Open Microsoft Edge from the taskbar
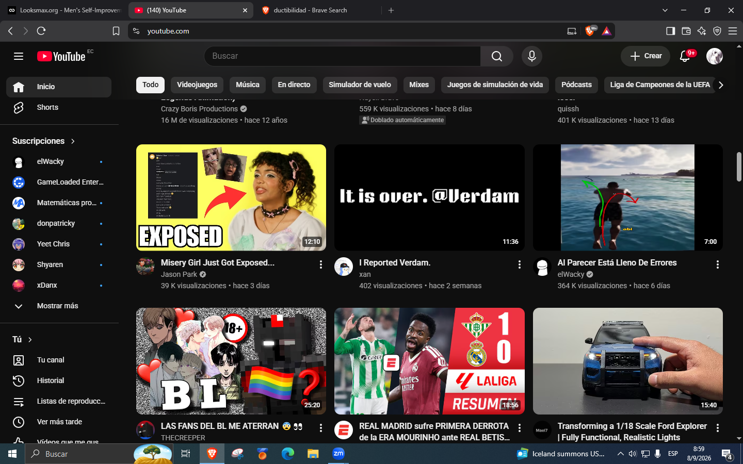This screenshot has width=743, height=464. coord(288,454)
